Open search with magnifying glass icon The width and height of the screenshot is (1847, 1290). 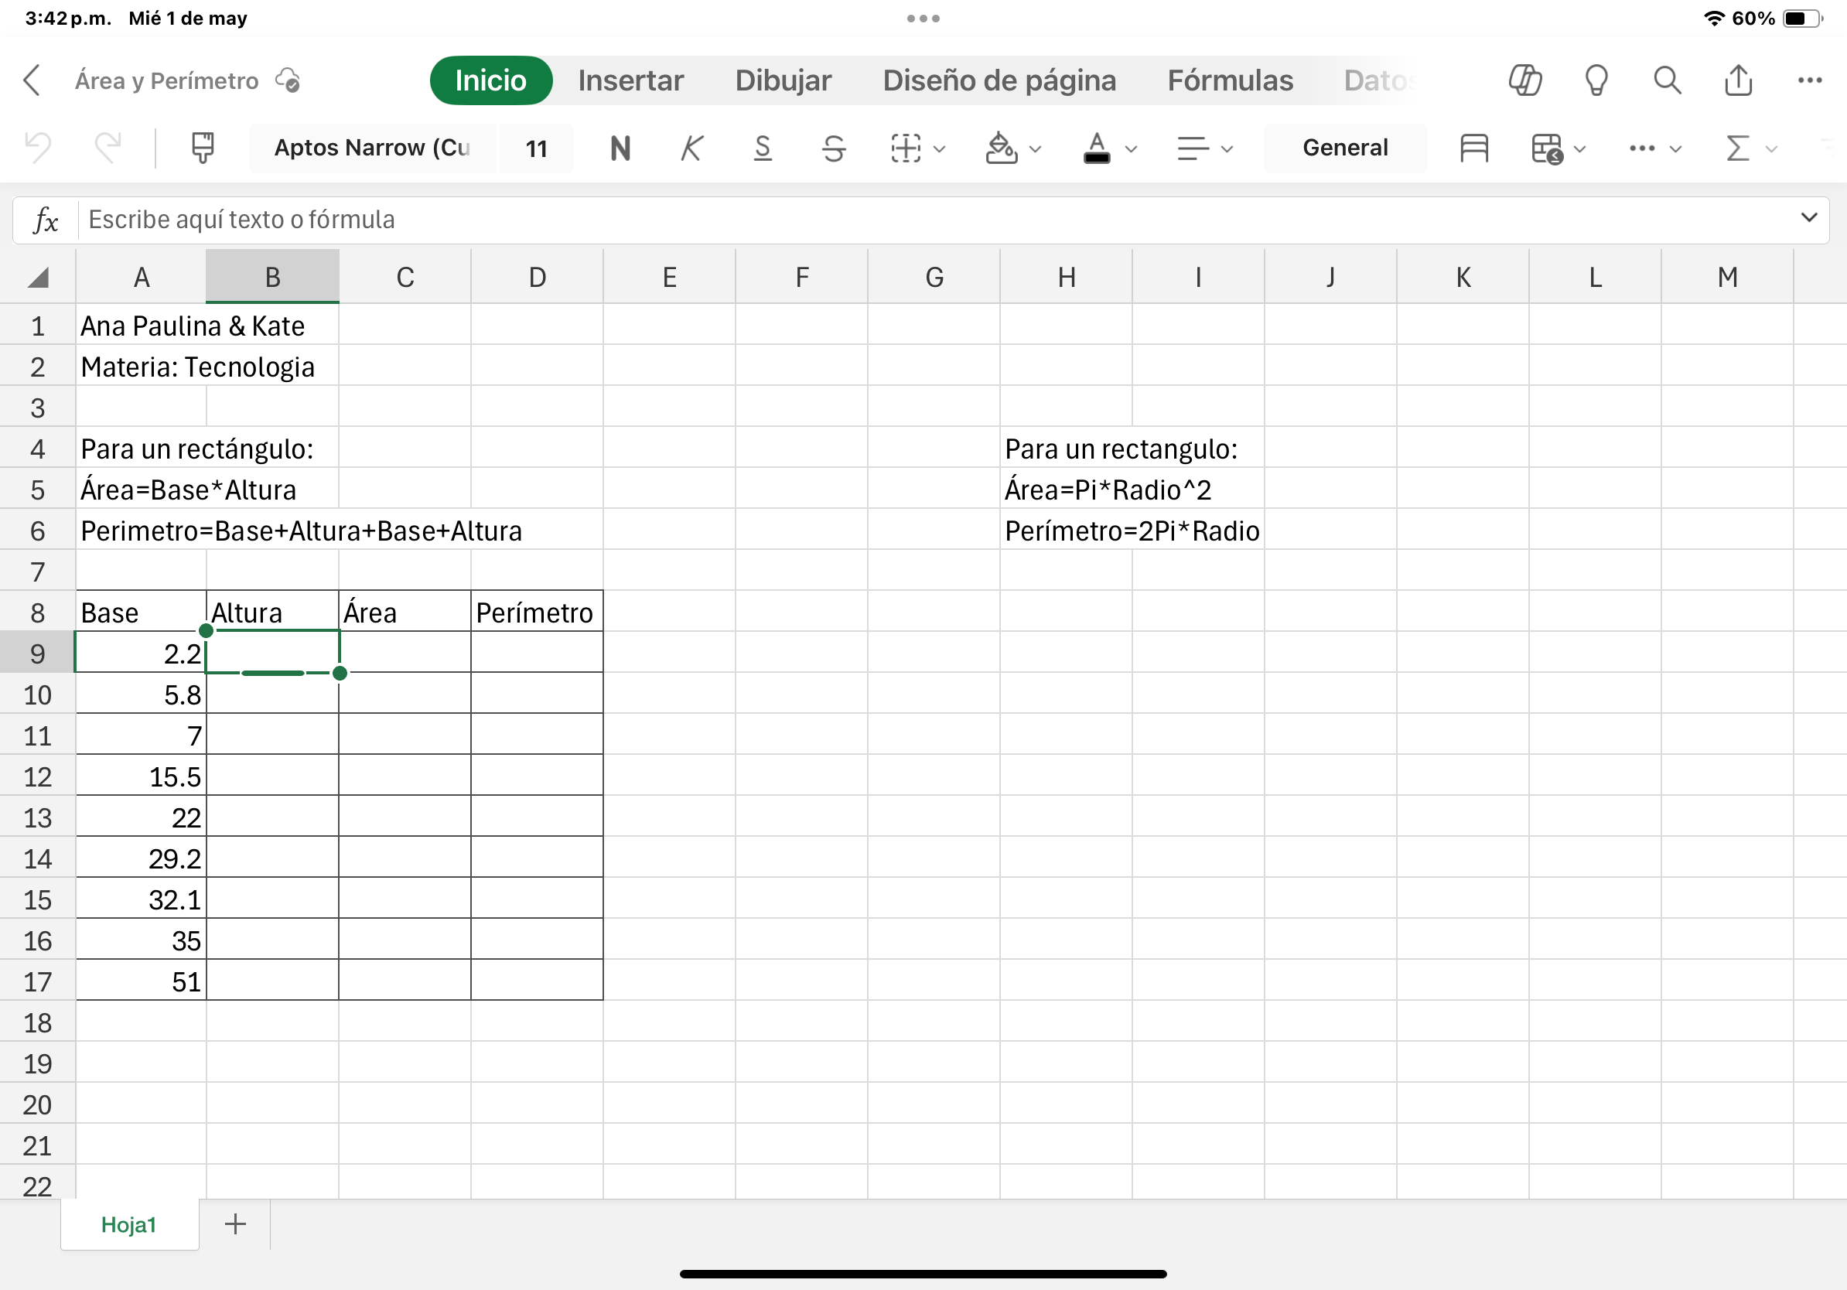1667,80
